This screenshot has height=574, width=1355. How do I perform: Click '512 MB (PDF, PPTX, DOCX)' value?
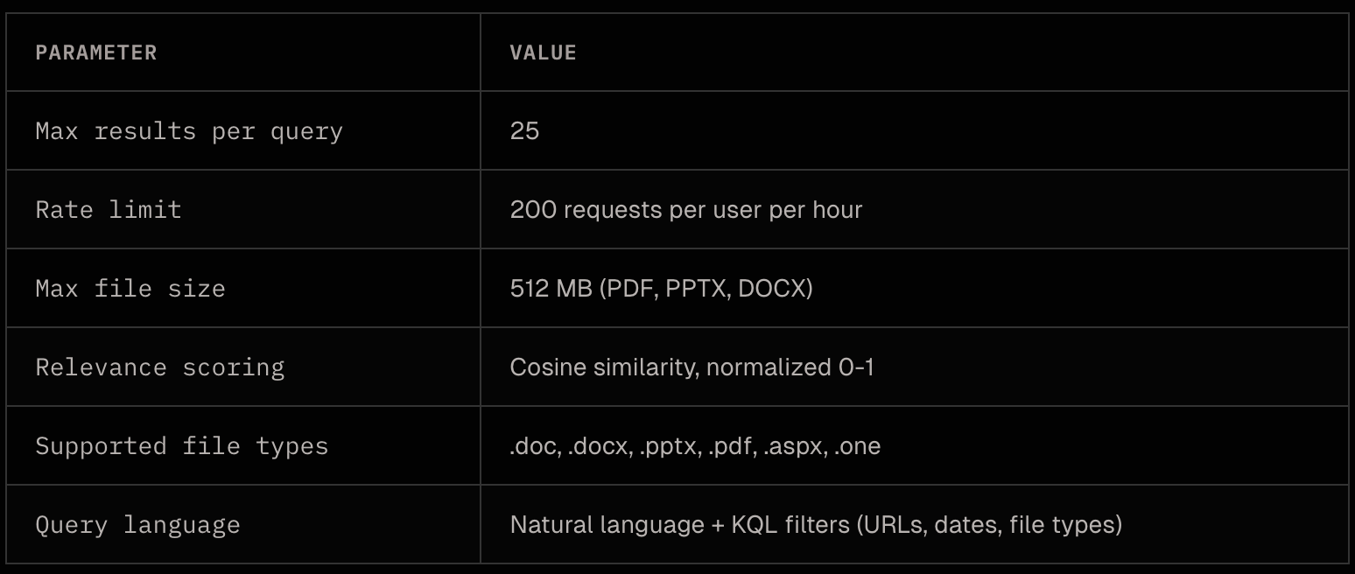662,289
